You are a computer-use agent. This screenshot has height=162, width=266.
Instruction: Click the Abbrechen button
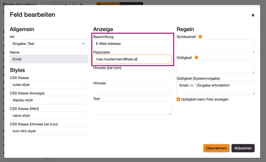pyautogui.click(x=243, y=148)
